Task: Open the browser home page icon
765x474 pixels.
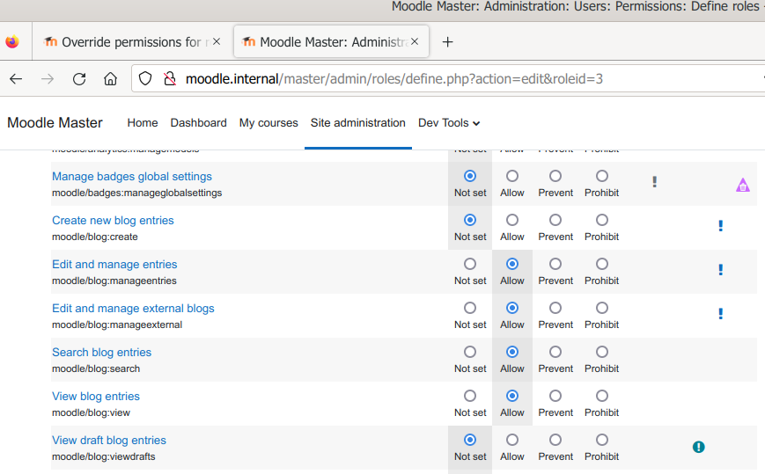Action: 111,79
